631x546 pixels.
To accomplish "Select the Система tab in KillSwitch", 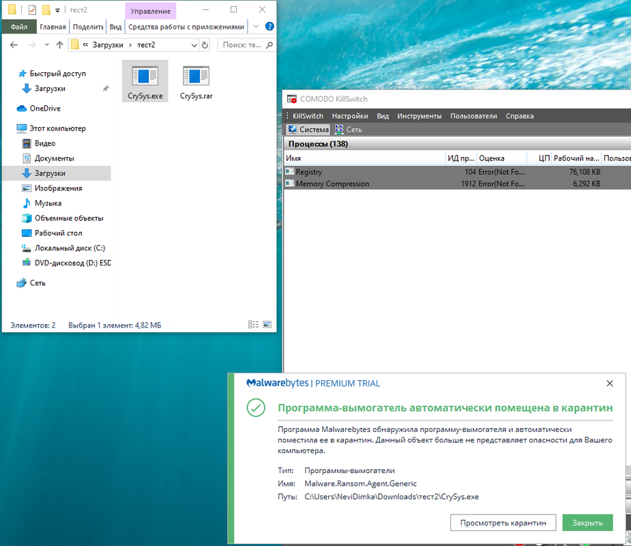I will pyautogui.click(x=308, y=130).
